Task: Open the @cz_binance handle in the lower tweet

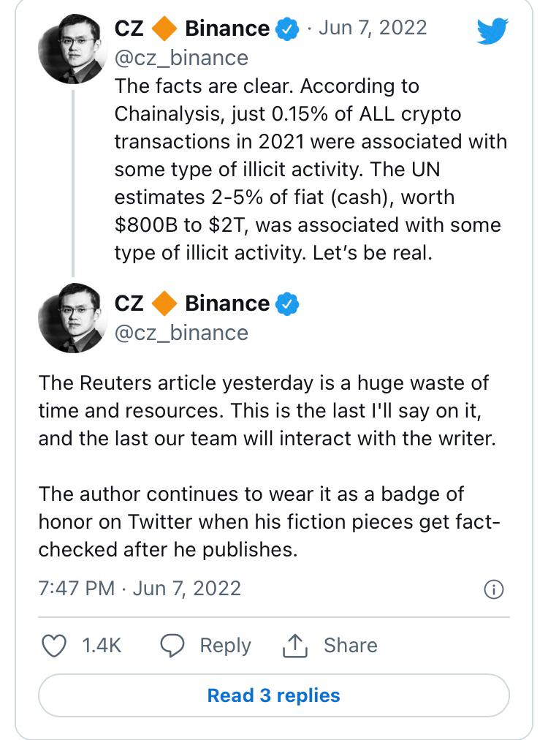Action: coord(181,333)
